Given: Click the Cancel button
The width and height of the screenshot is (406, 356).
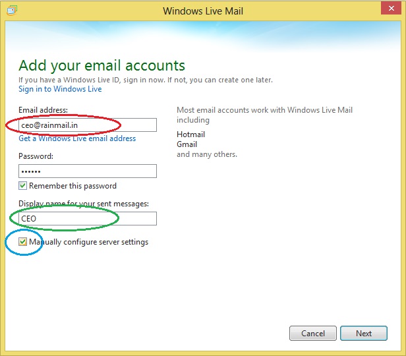Looking at the screenshot, I should pos(313,334).
